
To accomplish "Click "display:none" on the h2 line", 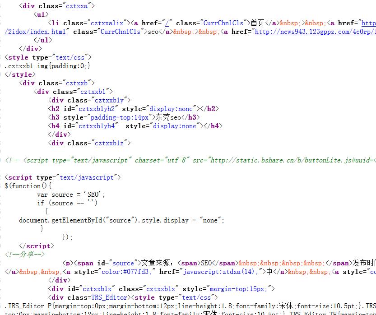I will [x=171, y=109].
